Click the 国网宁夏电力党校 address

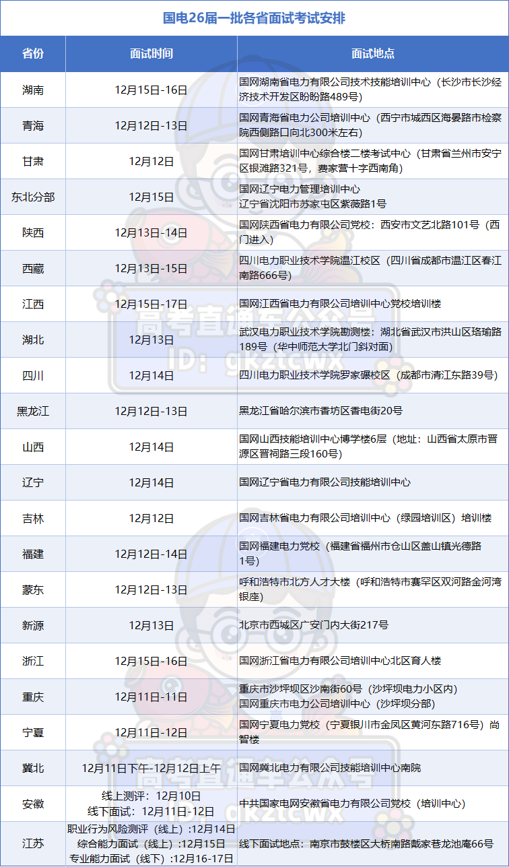pyautogui.click(x=370, y=732)
